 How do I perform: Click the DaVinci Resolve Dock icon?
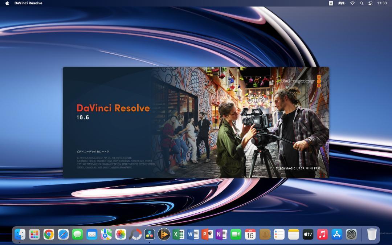(150, 234)
